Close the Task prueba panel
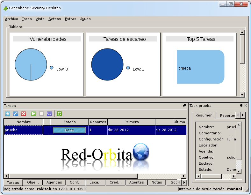 [246, 106]
